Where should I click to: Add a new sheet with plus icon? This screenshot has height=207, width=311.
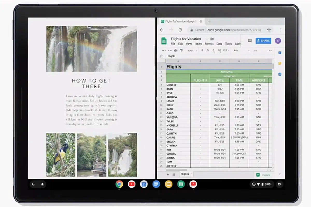coord(168,174)
